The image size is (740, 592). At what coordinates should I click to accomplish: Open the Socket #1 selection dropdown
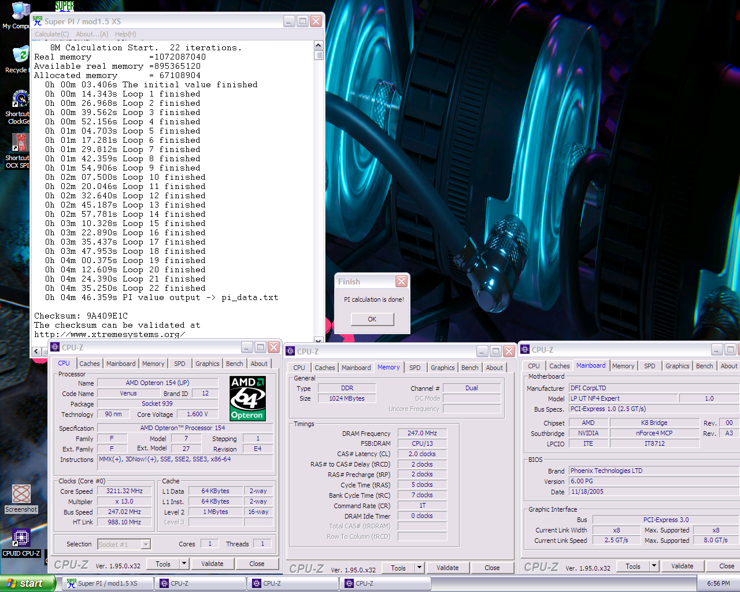coord(146,544)
